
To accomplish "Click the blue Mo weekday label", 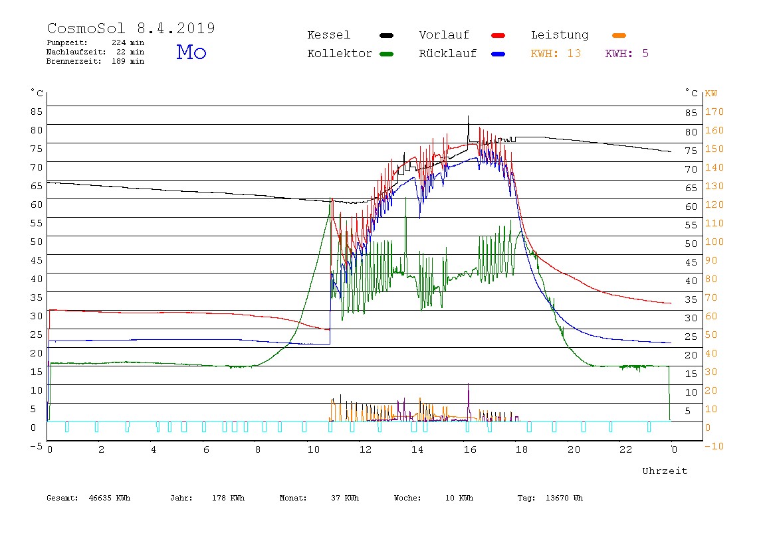I will click(x=191, y=52).
